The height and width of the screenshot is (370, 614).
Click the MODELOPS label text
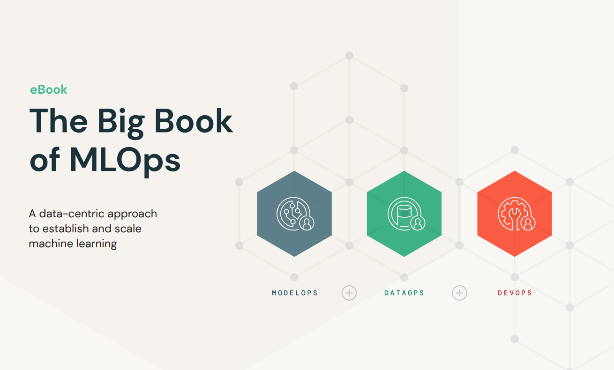294,292
